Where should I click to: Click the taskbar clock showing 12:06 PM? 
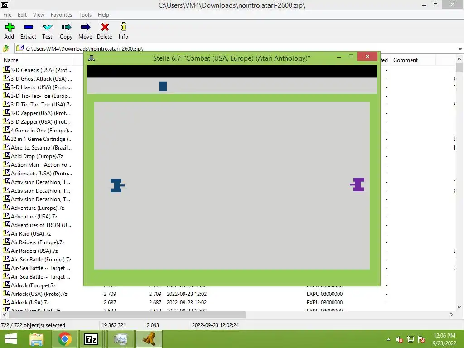[x=444, y=339]
